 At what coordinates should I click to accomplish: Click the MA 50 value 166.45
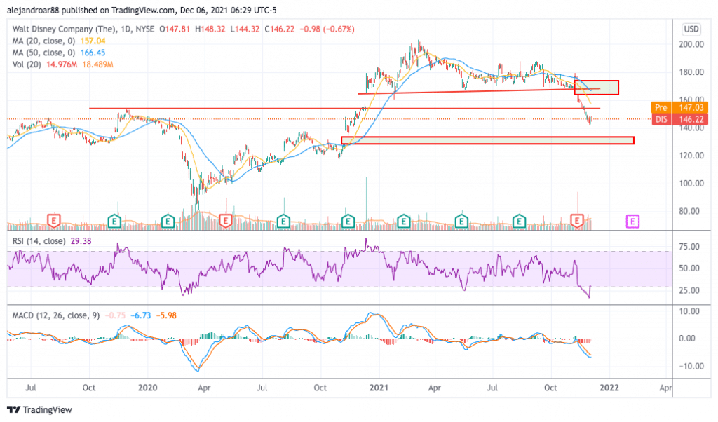coord(93,53)
